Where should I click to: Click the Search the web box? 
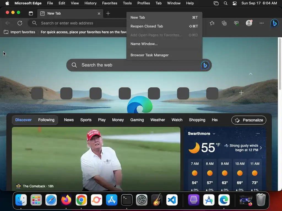(x=139, y=65)
